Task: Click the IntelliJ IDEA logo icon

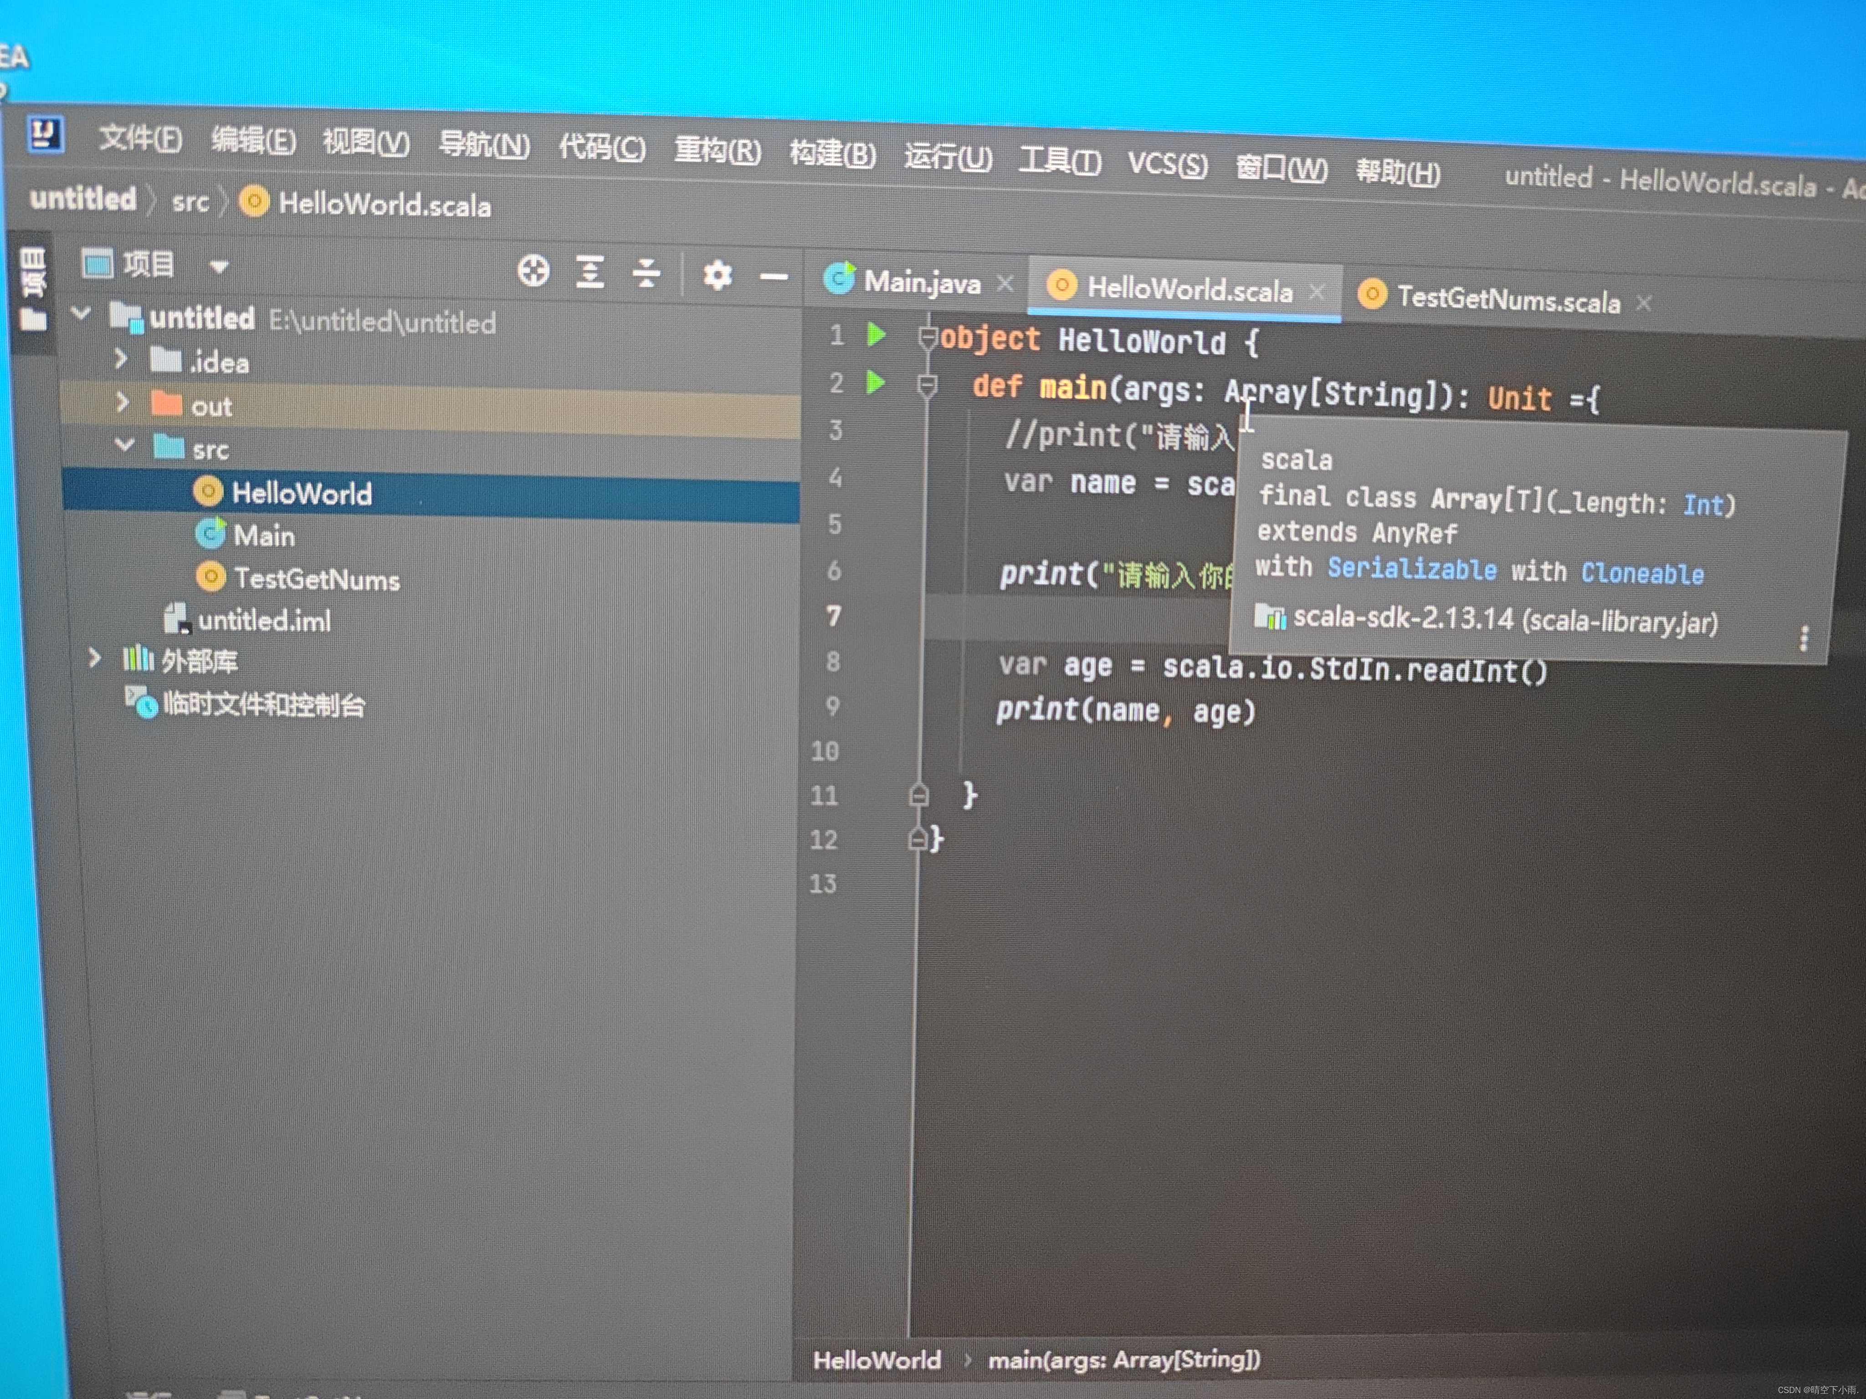Action: click(x=46, y=135)
